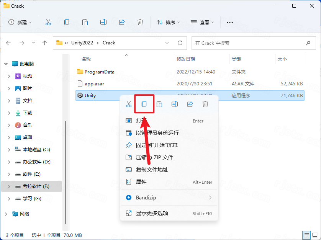Expand the 本地磁盘 (C:) tree node

[x=9, y=150]
